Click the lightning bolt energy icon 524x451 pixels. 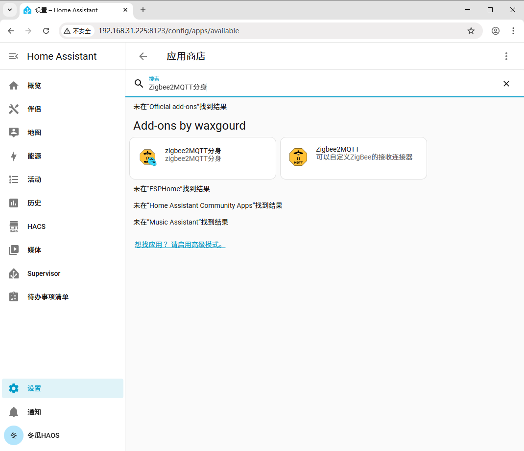(14, 156)
